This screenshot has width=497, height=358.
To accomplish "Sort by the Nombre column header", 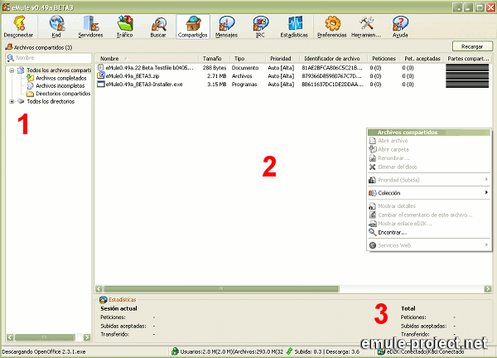I will 147,58.
